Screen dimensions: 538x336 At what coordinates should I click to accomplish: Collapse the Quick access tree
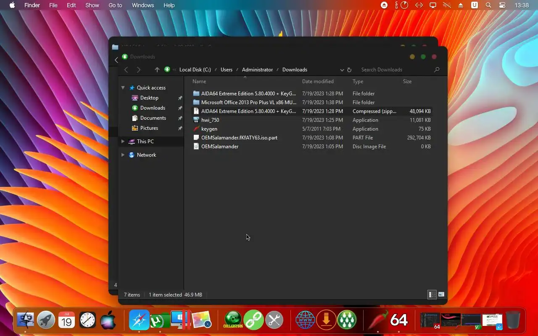123,88
